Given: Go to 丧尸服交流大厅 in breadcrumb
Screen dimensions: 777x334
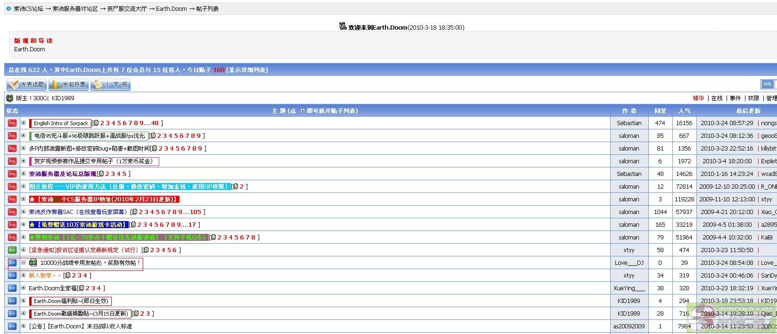Looking at the screenshot, I should tap(127, 9).
